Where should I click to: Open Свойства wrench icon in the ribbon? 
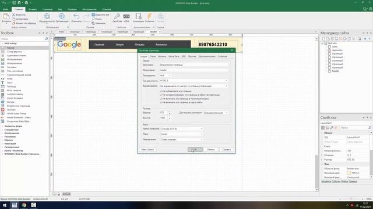(x=117, y=18)
